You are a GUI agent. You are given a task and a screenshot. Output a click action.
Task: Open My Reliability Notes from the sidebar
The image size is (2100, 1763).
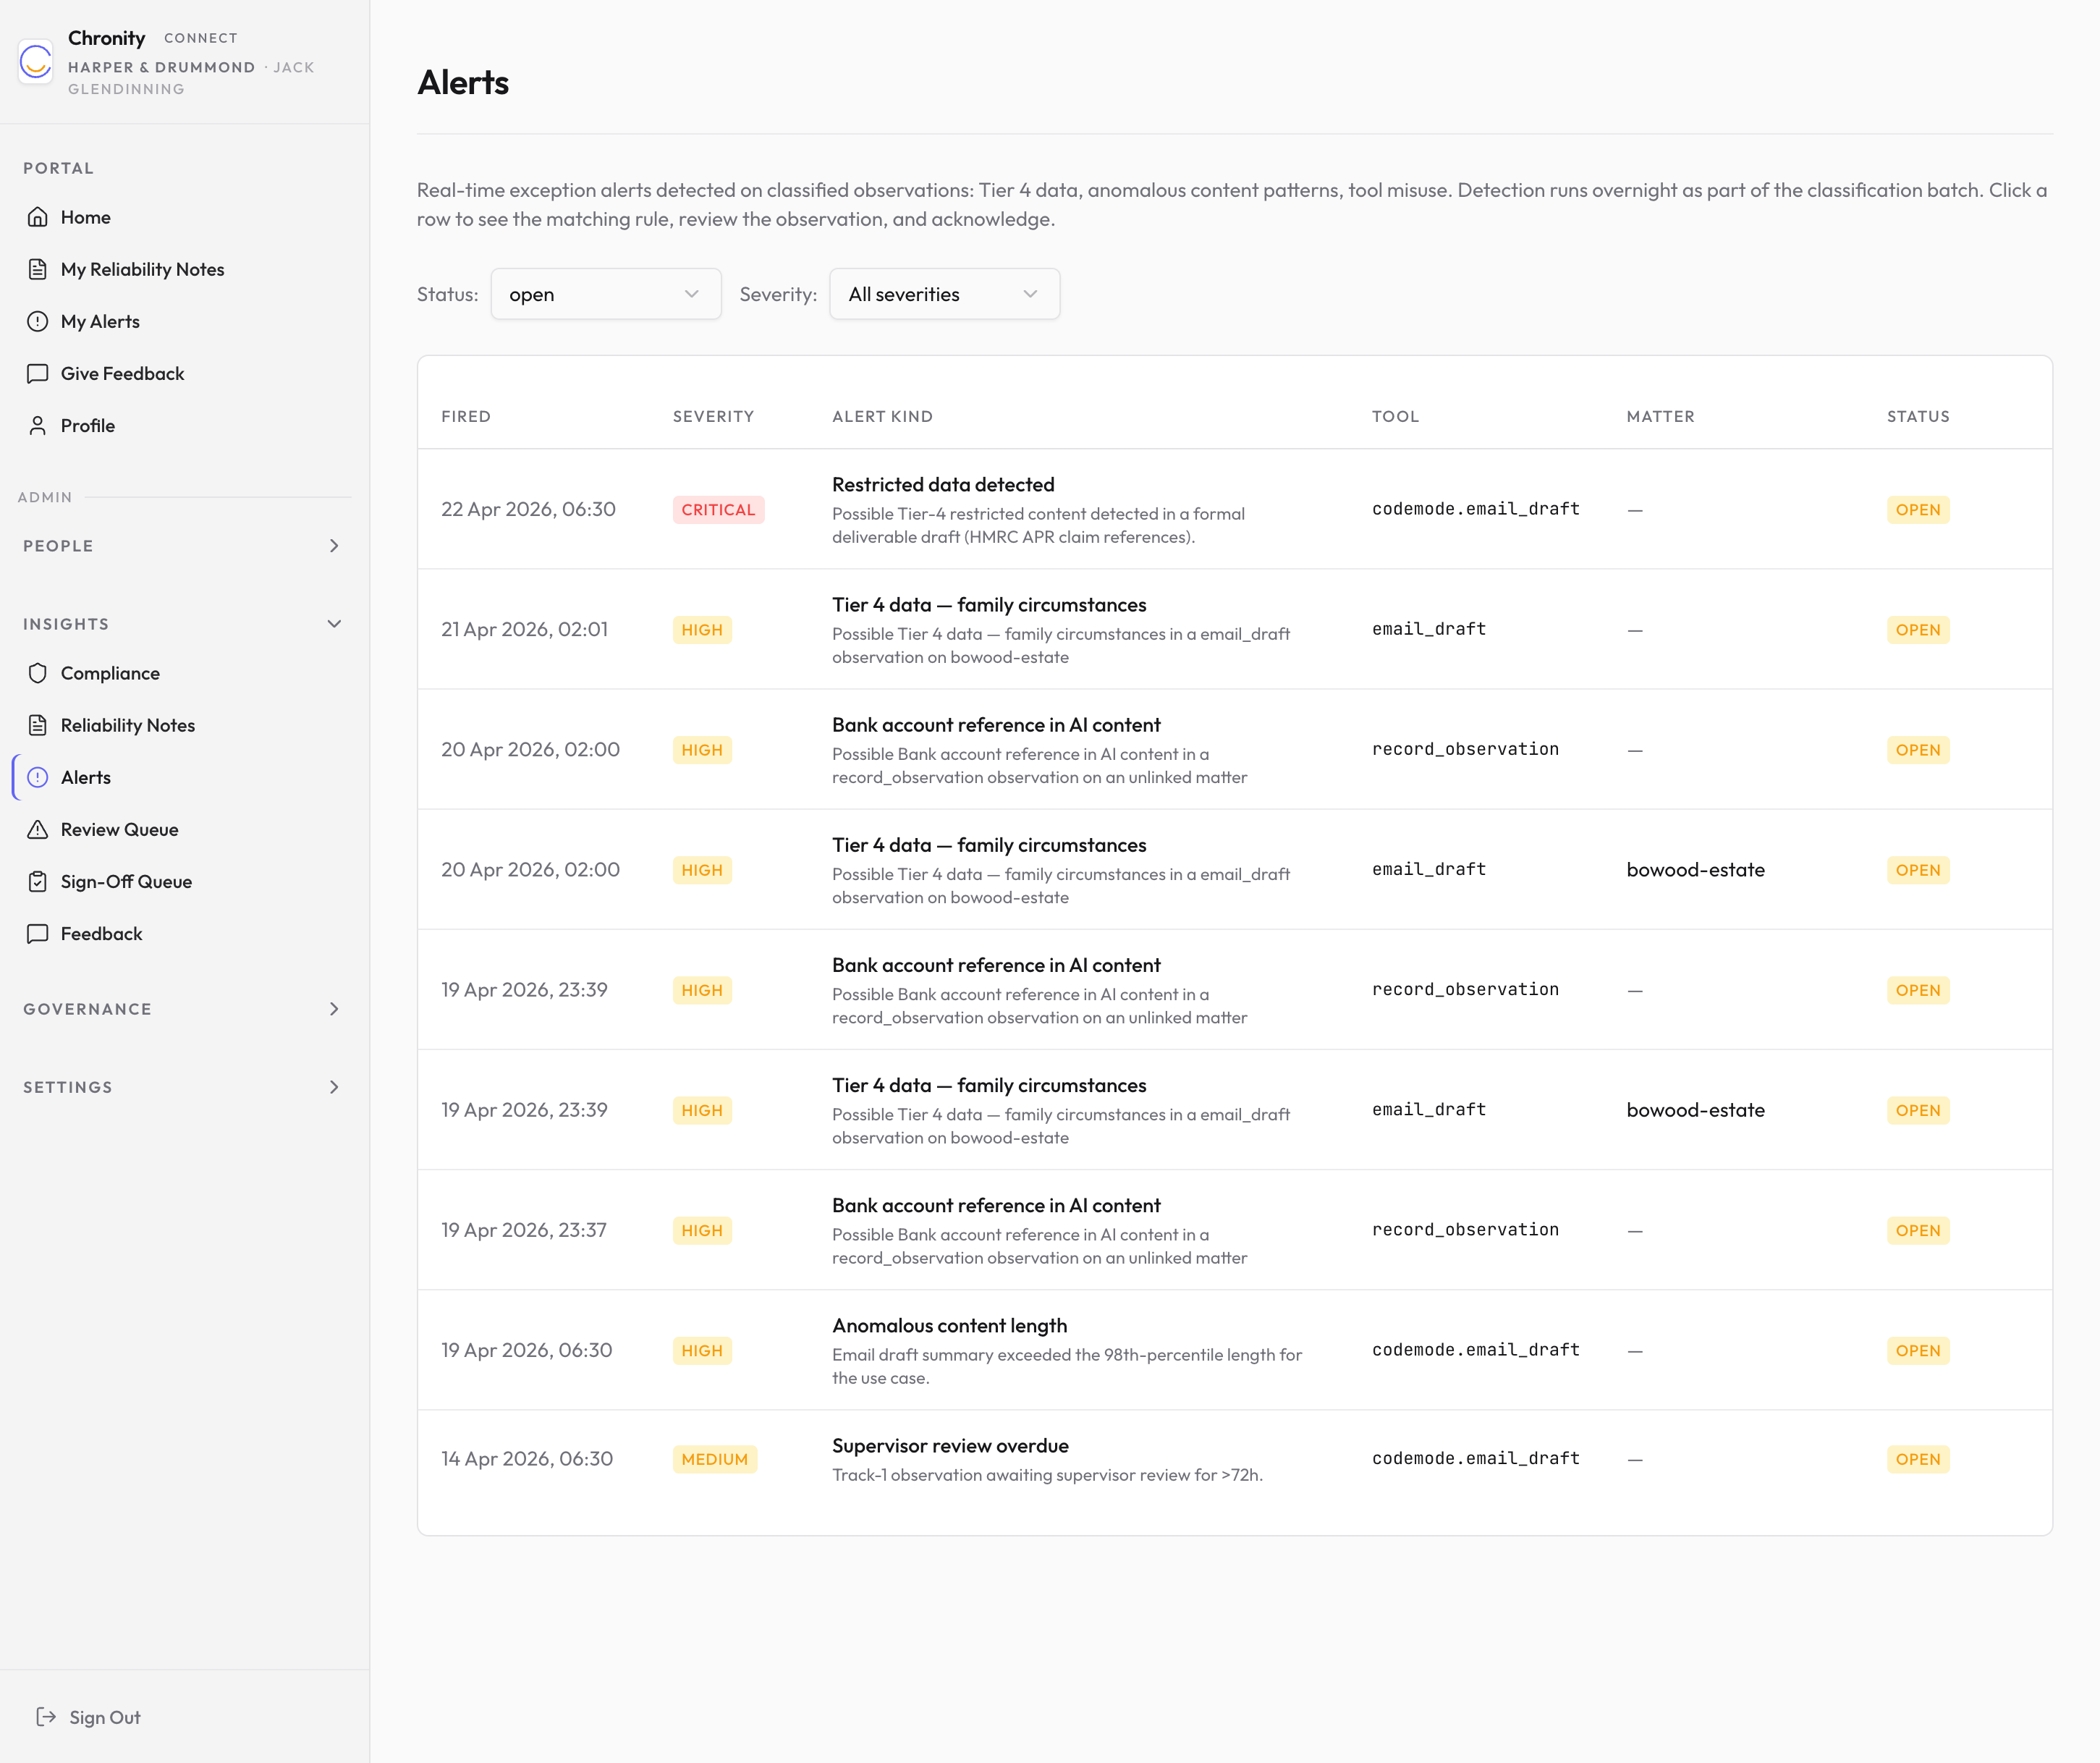142,269
